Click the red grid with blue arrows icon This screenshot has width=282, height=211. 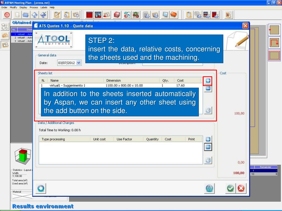(x=98, y=15)
